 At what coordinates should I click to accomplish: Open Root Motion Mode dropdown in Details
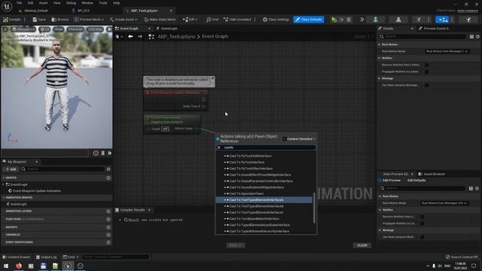coord(447,51)
